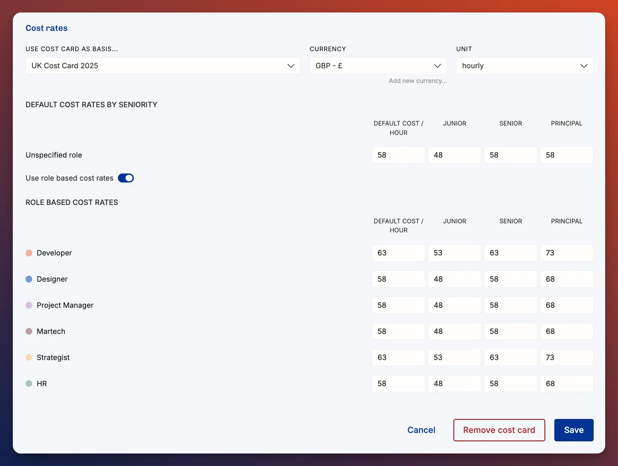Image resolution: width=618 pixels, height=466 pixels.
Task: Edit HR Junior rate field
Action: point(455,384)
